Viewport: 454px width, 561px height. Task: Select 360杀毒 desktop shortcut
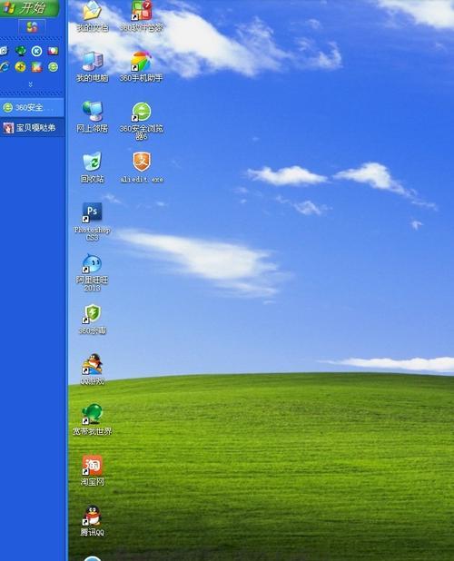pyautogui.click(x=93, y=320)
